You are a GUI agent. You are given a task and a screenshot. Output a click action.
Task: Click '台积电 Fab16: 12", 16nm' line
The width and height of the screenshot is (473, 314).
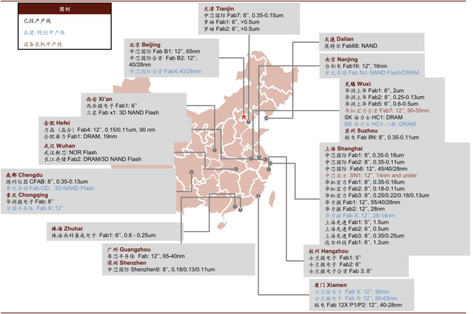[x=356, y=66]
